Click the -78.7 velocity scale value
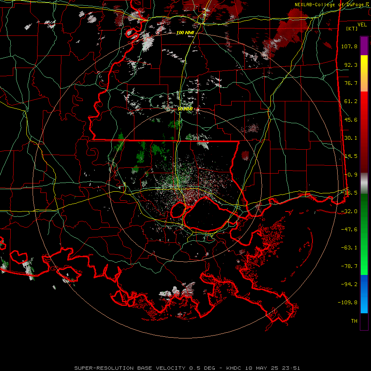The image size is (371, 371). click(x=349, y=266)
